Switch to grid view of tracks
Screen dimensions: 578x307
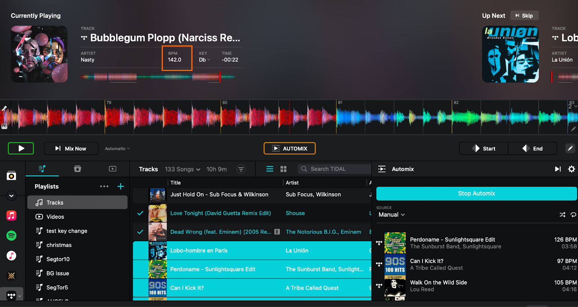click(x=283, y=169)
